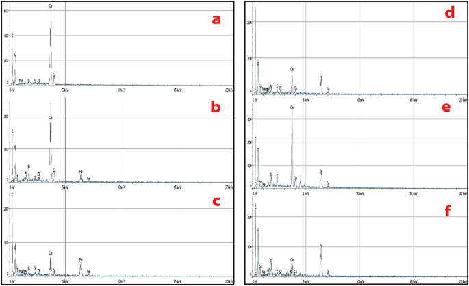Select the Fe label above spectrum c's large iron peak
Image resolution: width=469 pixels, height=286 pixels.
point(81,260)
